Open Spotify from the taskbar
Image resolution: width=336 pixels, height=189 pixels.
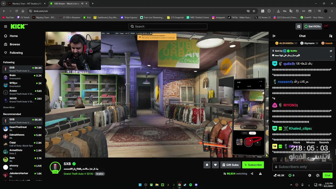[191, 185]
